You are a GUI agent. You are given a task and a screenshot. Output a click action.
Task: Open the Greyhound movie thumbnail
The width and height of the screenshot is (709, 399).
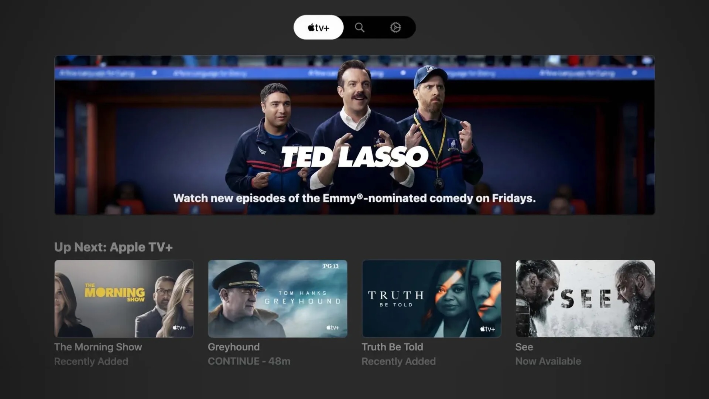point(278,299)
